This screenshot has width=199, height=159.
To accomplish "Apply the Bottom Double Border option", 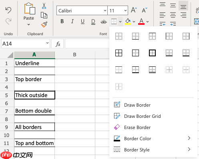I will point(169,53).
